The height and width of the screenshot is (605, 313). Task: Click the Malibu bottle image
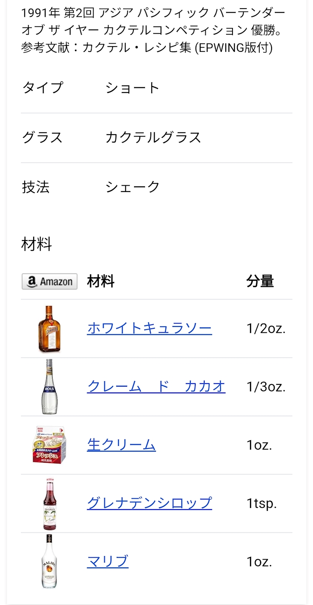point(50,561)
